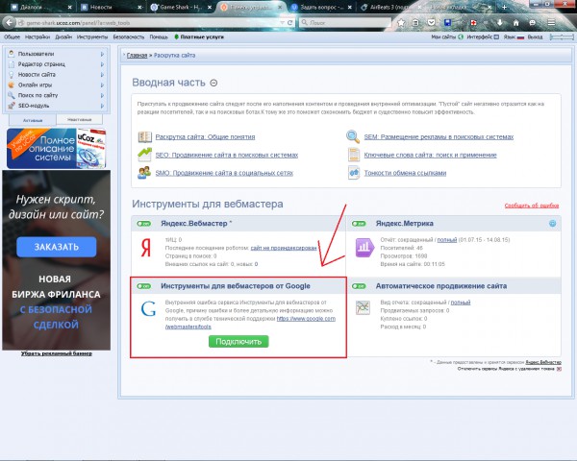The height and width of the screenshot is (461, 577).
Task: Go to browser home page icon
Action: click(515, 23)
